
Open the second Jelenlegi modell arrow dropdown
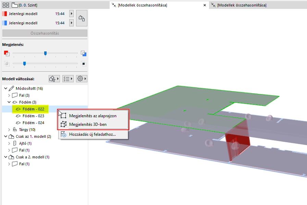coord(72,23)
